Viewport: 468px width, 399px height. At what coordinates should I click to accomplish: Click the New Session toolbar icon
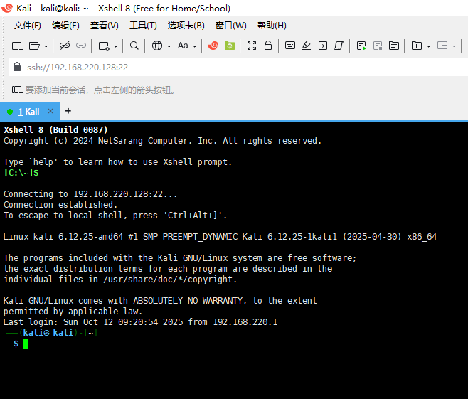click(x=17, y=46)
